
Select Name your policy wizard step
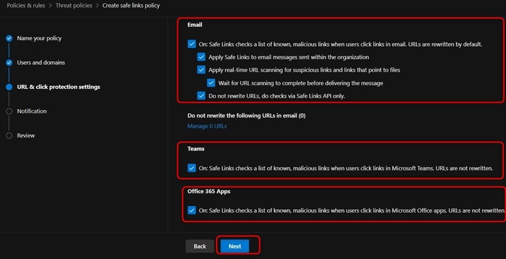click(x=39, y=38)
